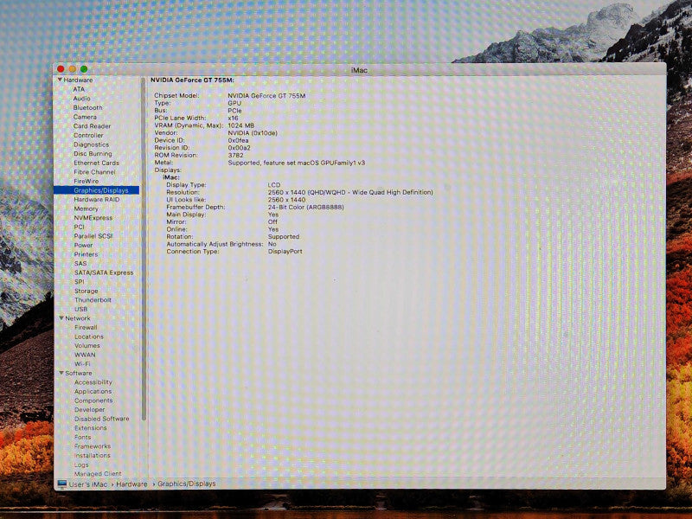
Task: Select Thunderbolt entry
Action: point(93,300)
